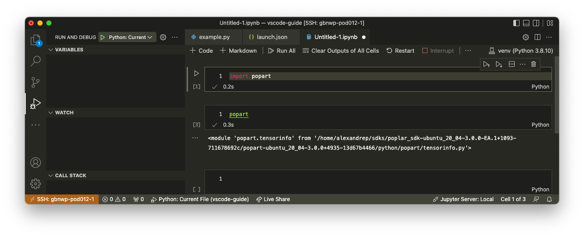Select kernel venv (Python 3.8.10)
The image size is (584, 237).
520,51
